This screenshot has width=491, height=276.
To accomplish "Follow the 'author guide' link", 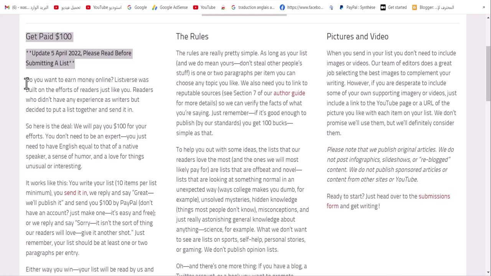I will coord(289,93).
